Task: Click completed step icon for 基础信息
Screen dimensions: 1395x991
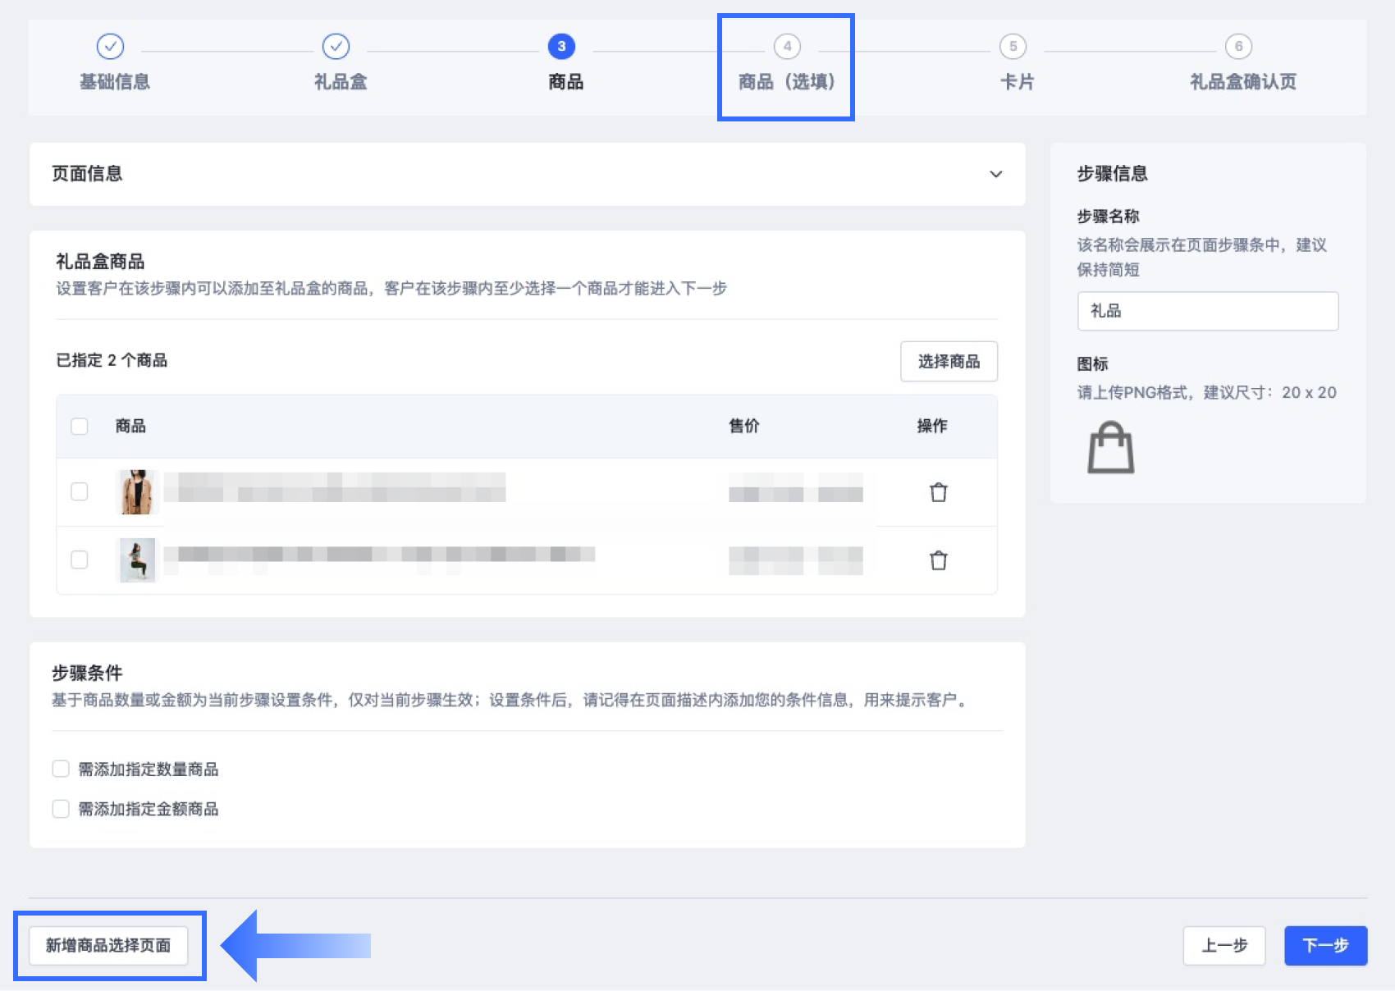Action: coord(110,46)
